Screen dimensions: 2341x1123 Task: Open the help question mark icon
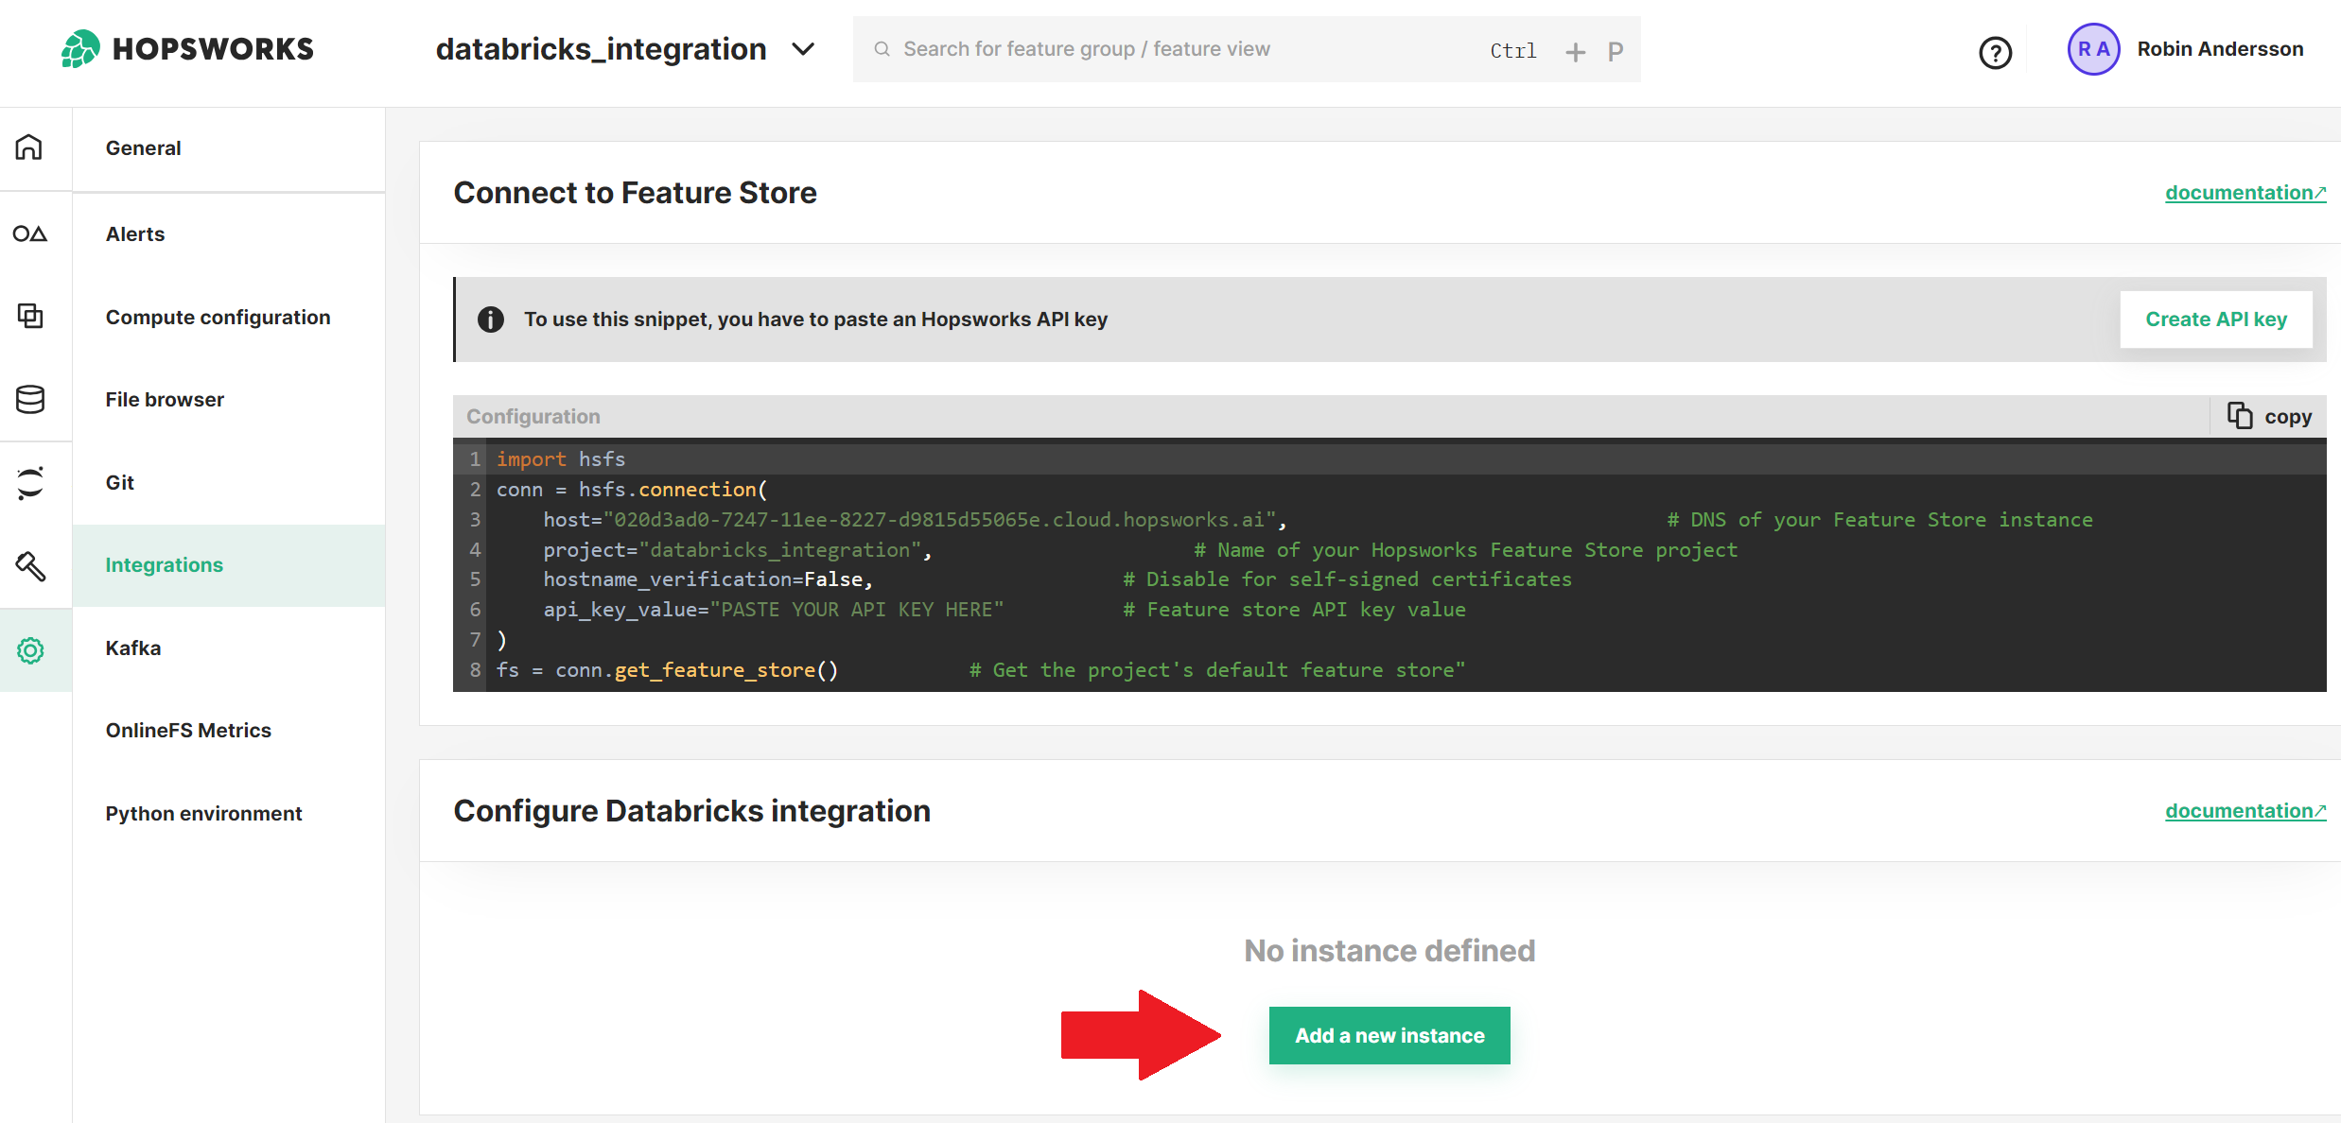pos(1996,52)
